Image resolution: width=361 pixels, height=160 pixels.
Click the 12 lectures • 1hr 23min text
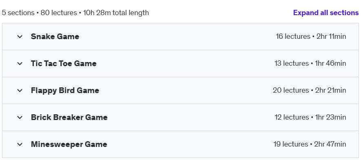click(310, 117)
